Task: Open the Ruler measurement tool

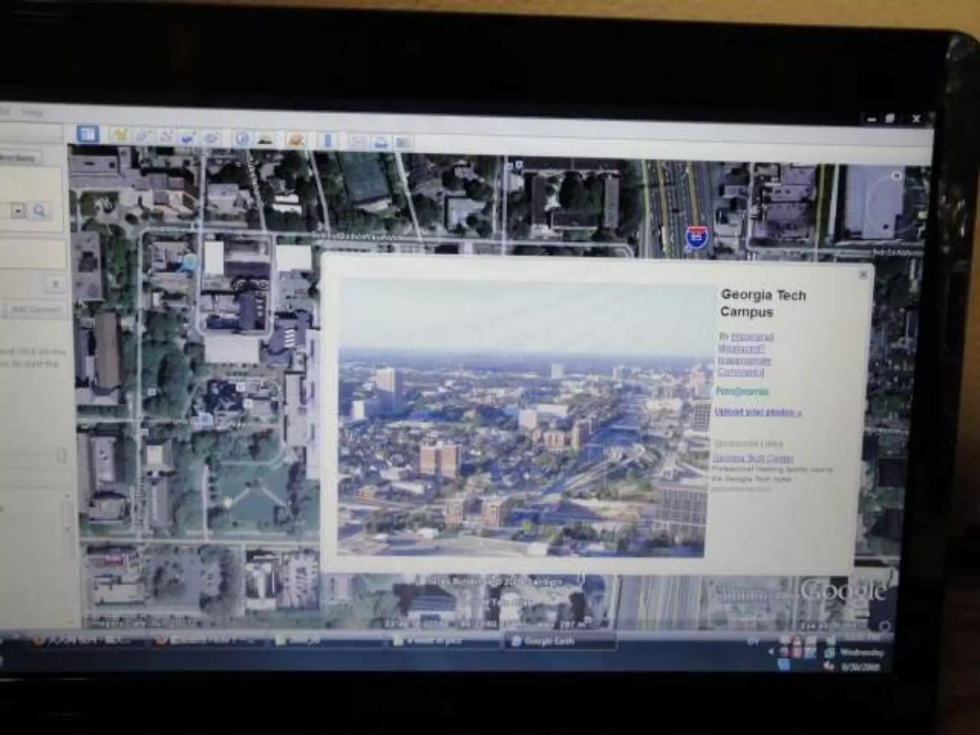Action: 327,141
